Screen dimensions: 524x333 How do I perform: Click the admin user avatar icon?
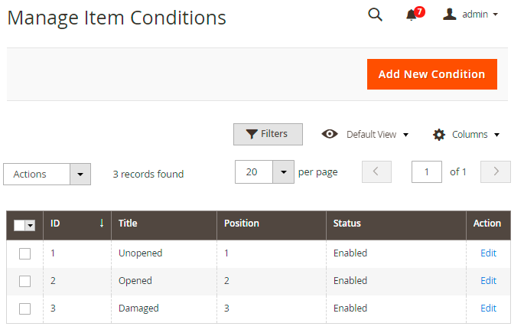pyautogui.click(x=451, y=15)
